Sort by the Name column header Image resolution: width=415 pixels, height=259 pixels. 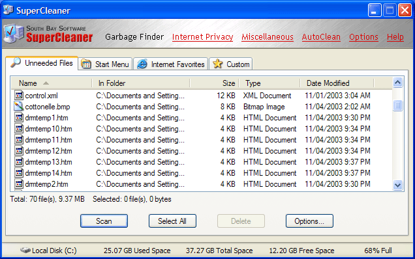(x=52, y=83)
